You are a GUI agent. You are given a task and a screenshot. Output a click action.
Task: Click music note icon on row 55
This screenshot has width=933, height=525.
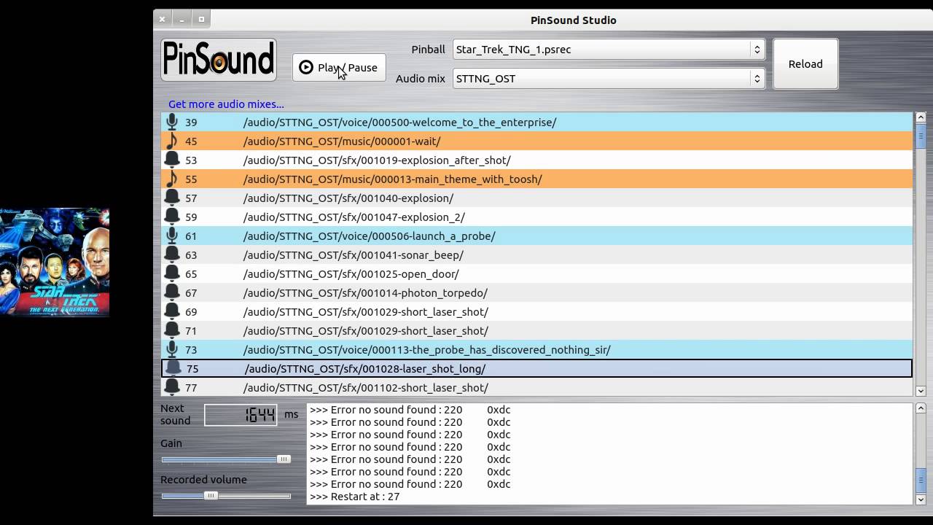click(x=172, y=179)
